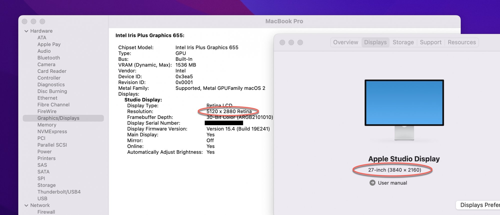Select Apple Pay in the sidebar
The height and width of the screenshot is (215, 500).
[49, 44]
